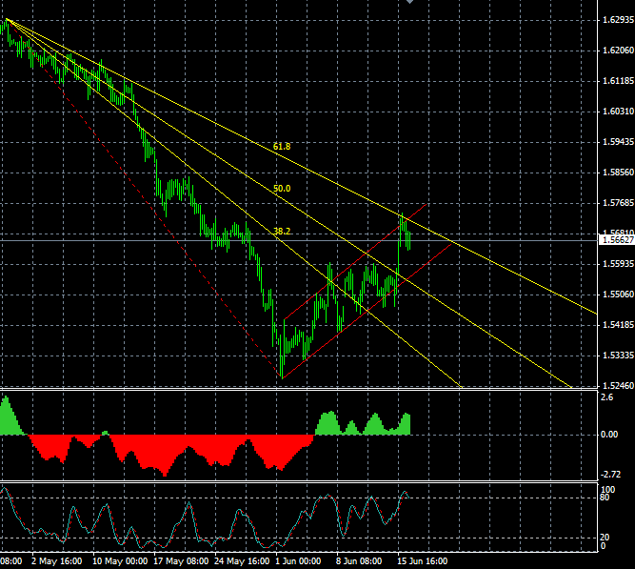Click the current price tag 1.56627
Viewport: 635px width, 569px height.
(x=617, y=240)
